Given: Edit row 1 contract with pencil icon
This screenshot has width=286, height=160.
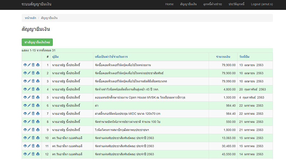Looking at the screenshot, I should click(x=29, y=65).
